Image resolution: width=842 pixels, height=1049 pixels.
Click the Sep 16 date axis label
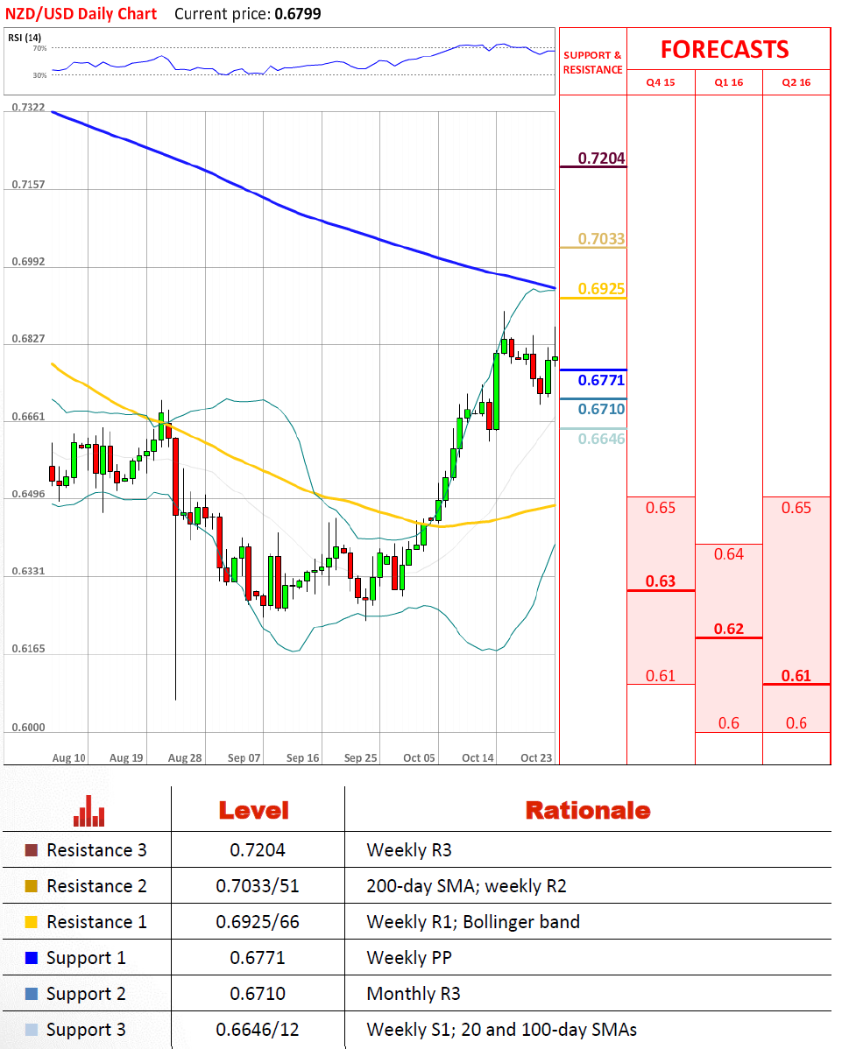302,758
